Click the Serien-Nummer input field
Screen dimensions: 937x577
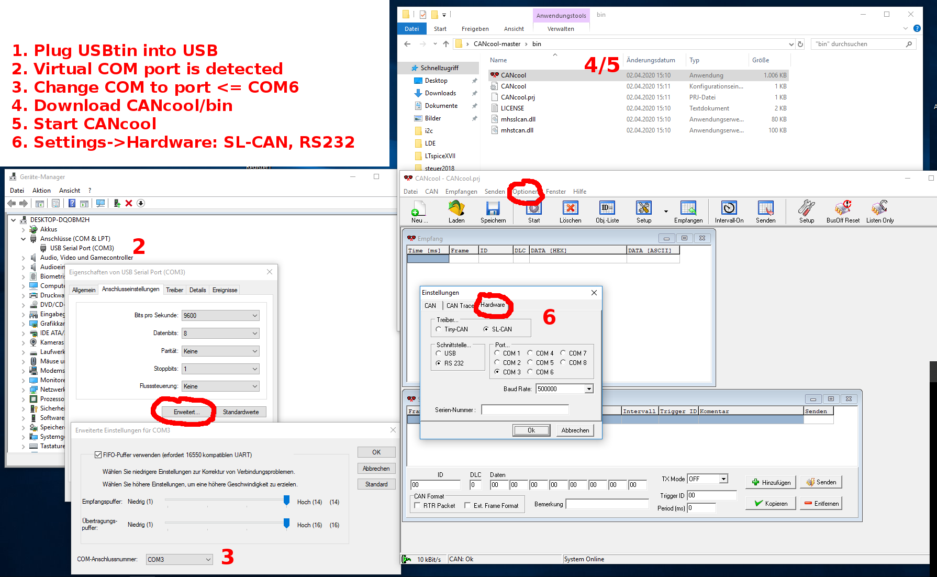525,410
